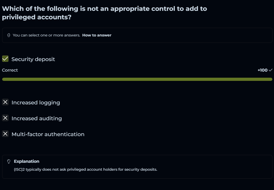Click the 'Correct' result label

point(10,70)
